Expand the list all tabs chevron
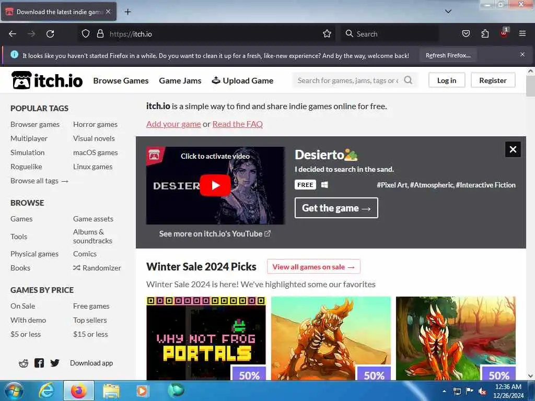Viewport: 535px width, 401px height. (448, 11)
